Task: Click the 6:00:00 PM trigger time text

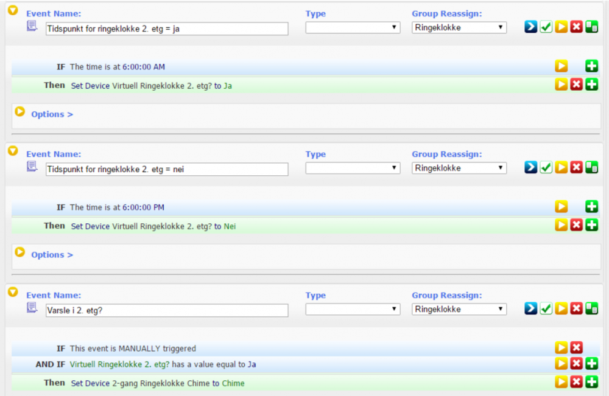Action: [x=143, y=207]
